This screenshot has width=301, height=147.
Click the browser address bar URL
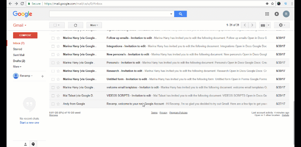click(73, 4)
